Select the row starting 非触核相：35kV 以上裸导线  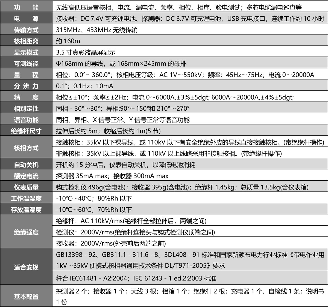[x=169, y=153]
